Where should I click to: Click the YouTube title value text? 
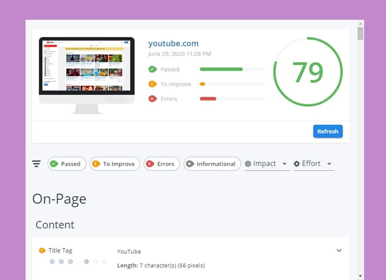129,251
